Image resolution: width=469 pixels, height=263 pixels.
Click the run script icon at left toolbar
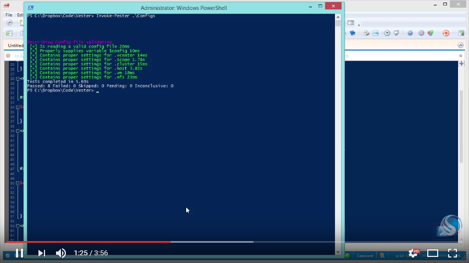pyautogui.click(x=9, y=33)
